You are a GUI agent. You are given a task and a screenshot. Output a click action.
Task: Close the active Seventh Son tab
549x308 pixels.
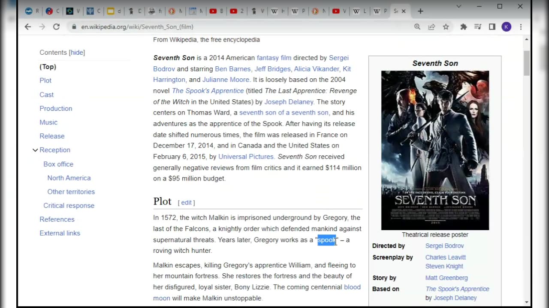click(403, 11)
